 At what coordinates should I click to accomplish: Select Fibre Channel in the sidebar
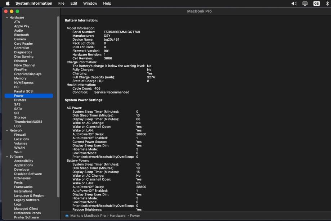[24, 66]
